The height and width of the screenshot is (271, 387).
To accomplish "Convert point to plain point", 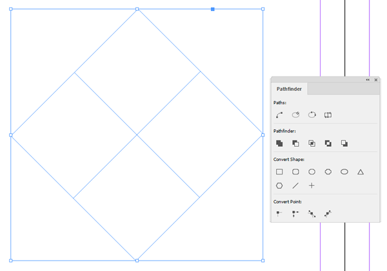I will [x=279, y=213].
